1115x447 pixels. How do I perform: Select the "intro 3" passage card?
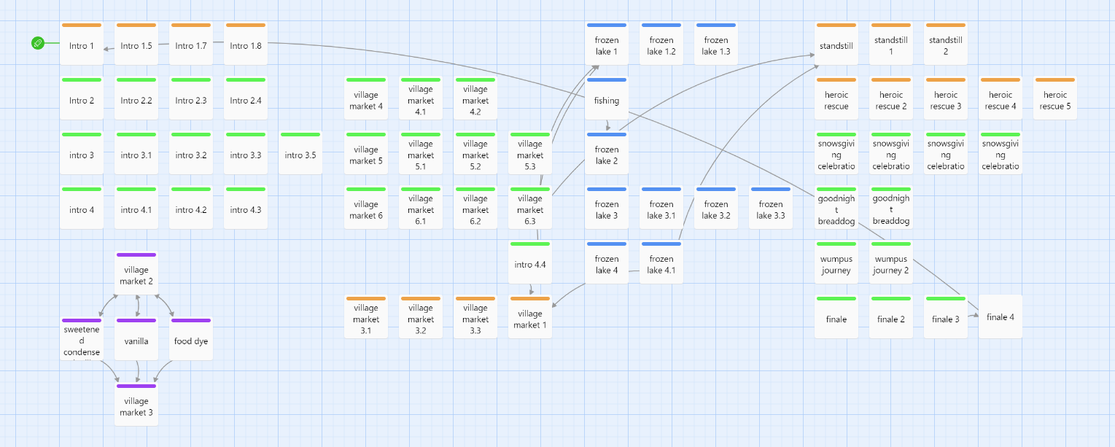[x=82, y=153]
